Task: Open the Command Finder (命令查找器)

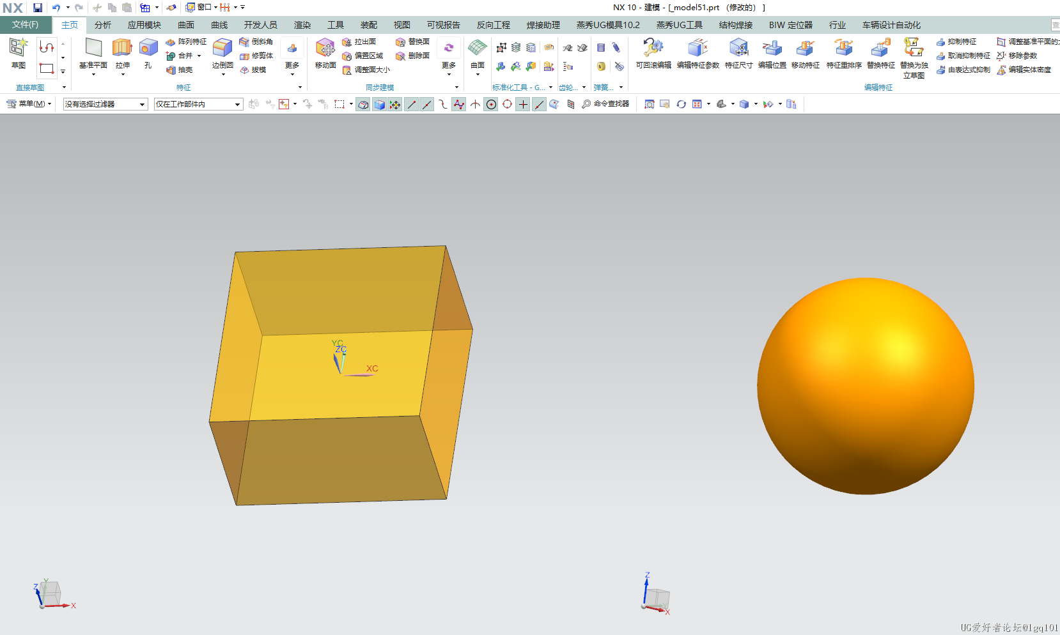Action: tap(605, 103)
